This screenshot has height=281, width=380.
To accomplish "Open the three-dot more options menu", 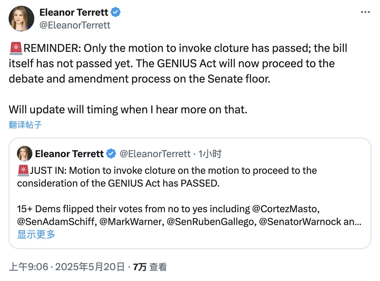I will pos(365,12).
